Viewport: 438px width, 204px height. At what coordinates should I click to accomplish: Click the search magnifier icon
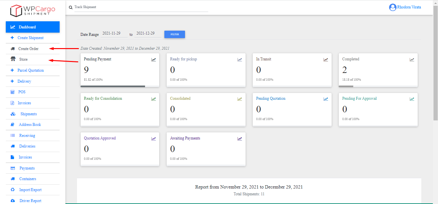click(x=71, y=7)
